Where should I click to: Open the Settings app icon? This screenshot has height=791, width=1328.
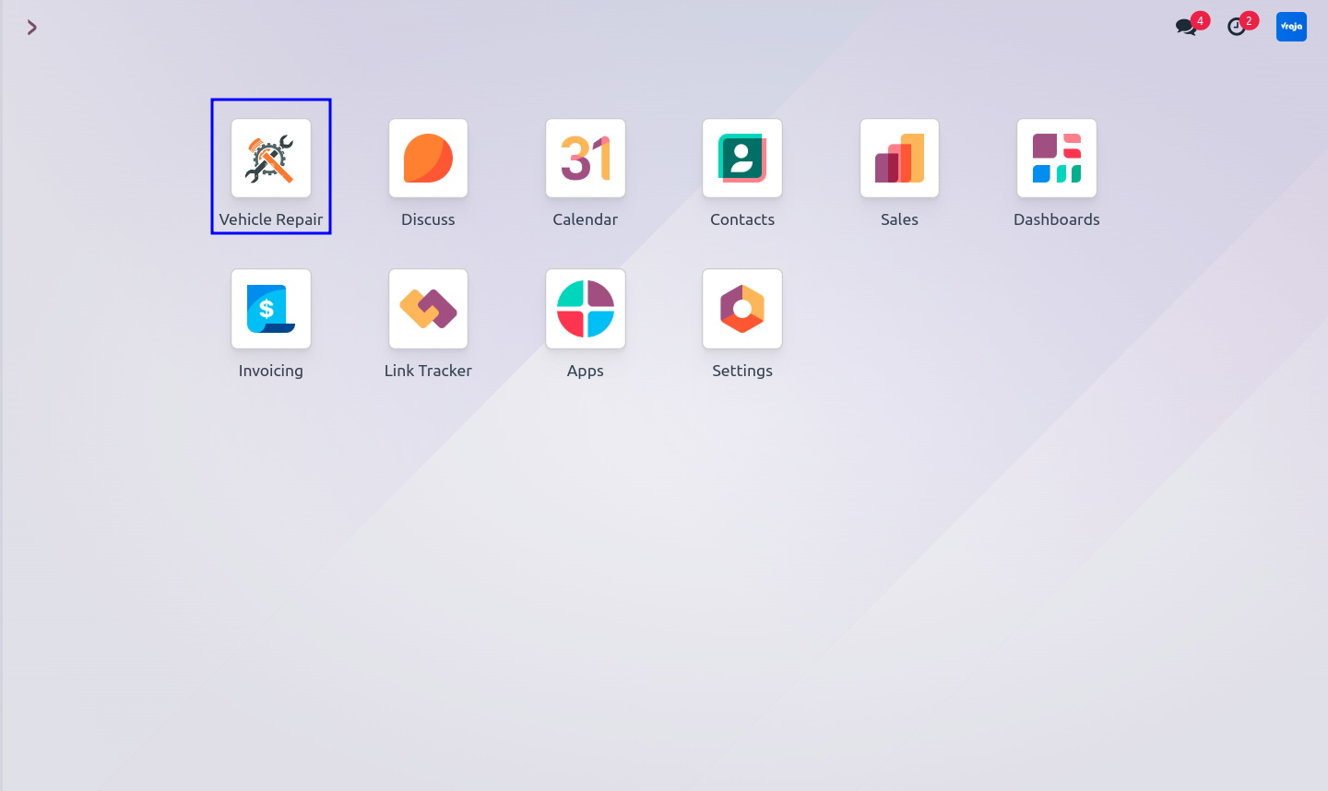click(x=742, y=309)
